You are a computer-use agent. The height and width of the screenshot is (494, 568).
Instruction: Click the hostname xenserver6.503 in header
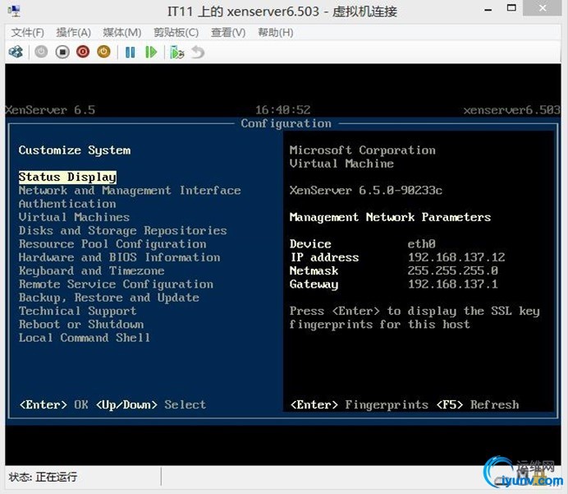[x=512, y=110]
